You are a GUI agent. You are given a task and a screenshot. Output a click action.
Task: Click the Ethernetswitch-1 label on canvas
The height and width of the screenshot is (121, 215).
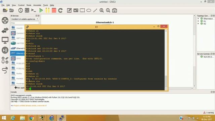(x=105, y=23)
